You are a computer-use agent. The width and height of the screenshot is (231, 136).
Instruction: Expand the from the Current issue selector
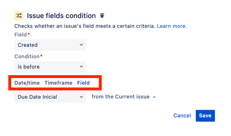click(124, 97)
